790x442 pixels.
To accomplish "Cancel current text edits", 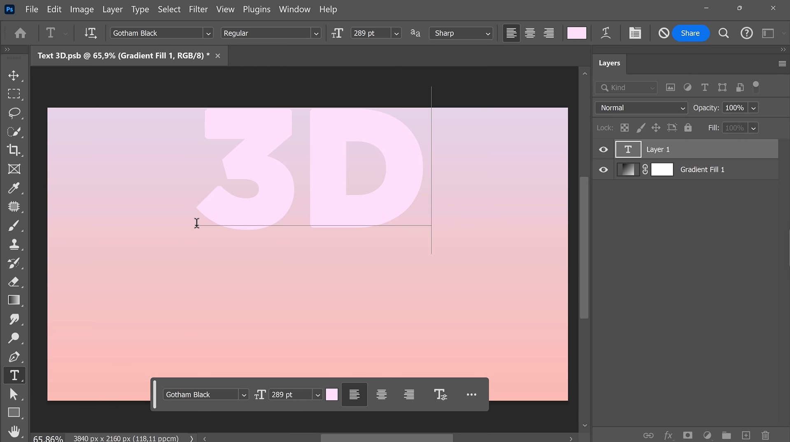I will click(x=663, y=33).
